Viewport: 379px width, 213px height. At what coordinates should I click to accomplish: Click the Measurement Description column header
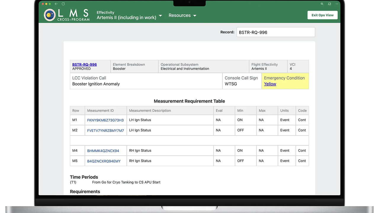point(150,111)
